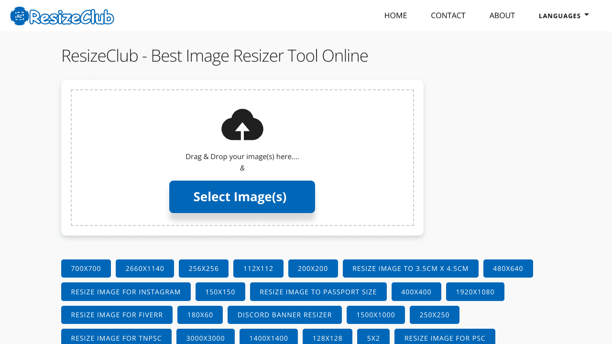612x344 pixels.
Task: Click the Select Image(s) button
Action: (x=242, y=197)
